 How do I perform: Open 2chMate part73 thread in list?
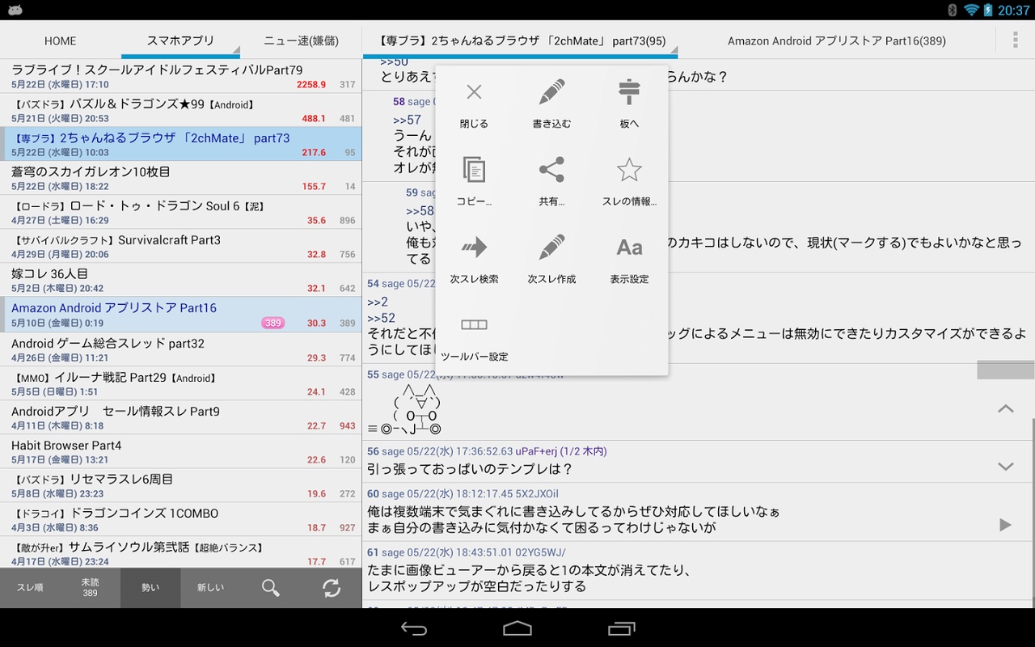point(181,144)
